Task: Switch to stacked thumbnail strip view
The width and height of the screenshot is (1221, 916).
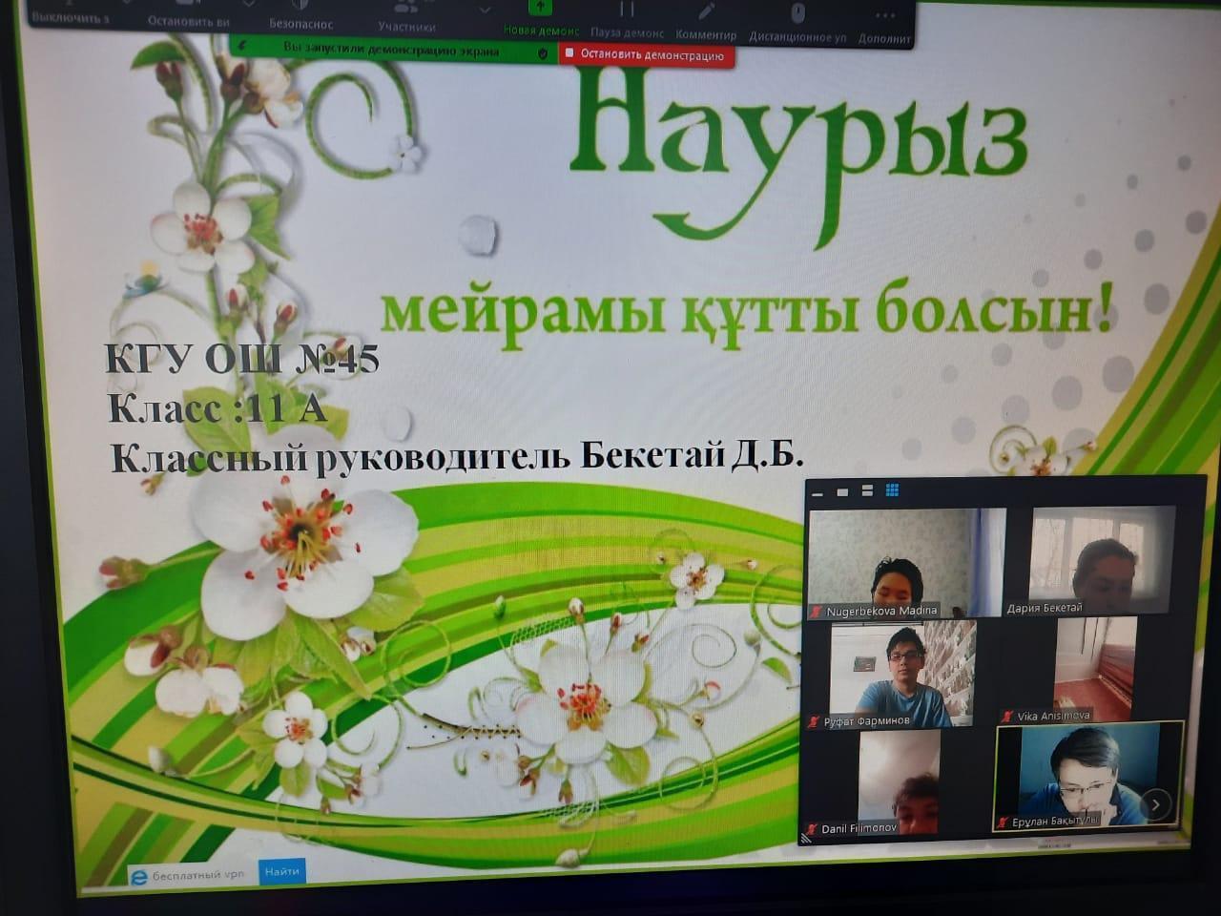Action: pyautogui.click(x=867, y=490)
